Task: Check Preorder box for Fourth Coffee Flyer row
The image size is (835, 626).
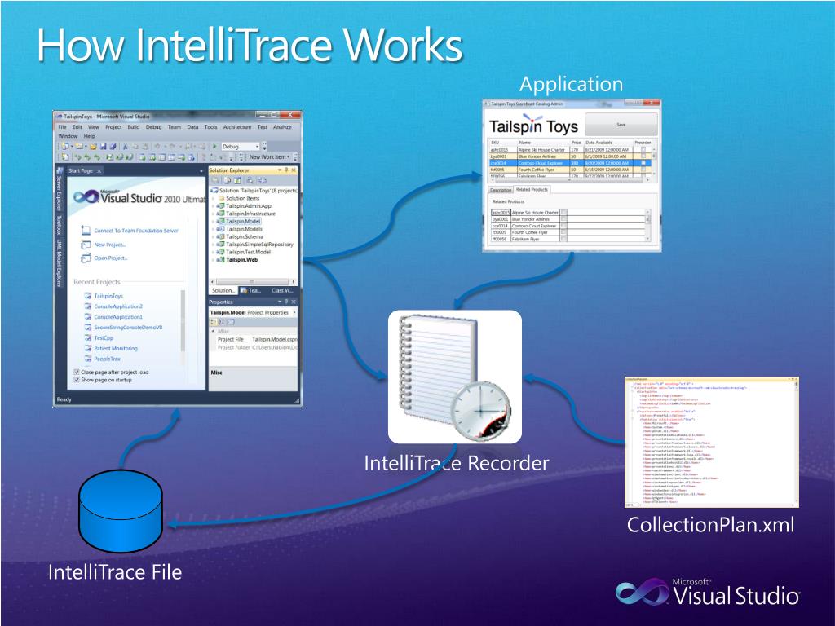Action: (x=643, y=170)
